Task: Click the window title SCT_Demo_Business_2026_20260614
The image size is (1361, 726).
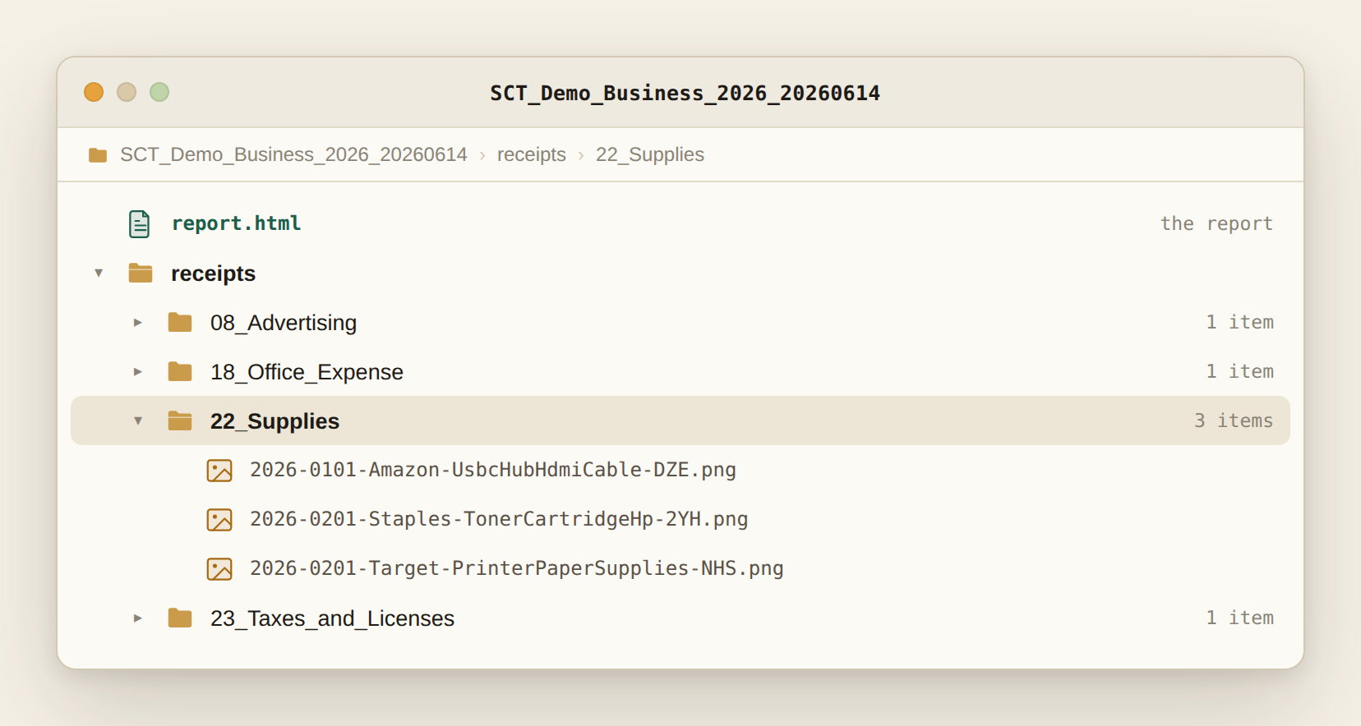Action: [685, 94]
